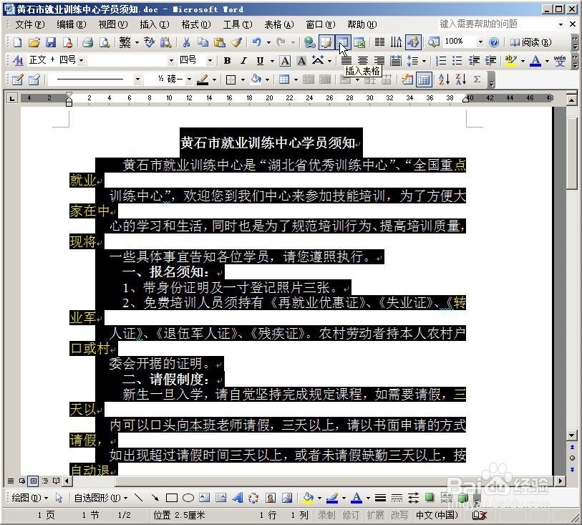Toggle character shading

click(301, 60)
